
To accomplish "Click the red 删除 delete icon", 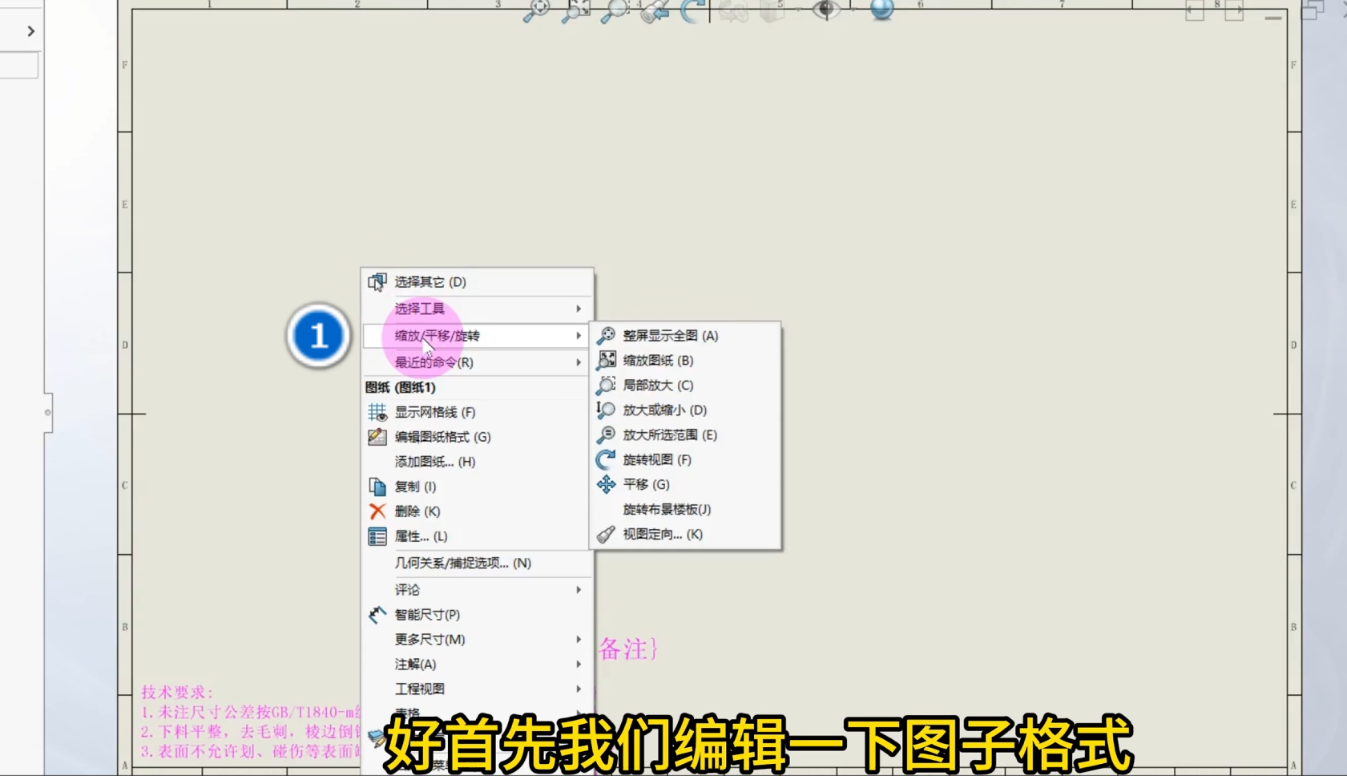I will (x=377, y=511).
